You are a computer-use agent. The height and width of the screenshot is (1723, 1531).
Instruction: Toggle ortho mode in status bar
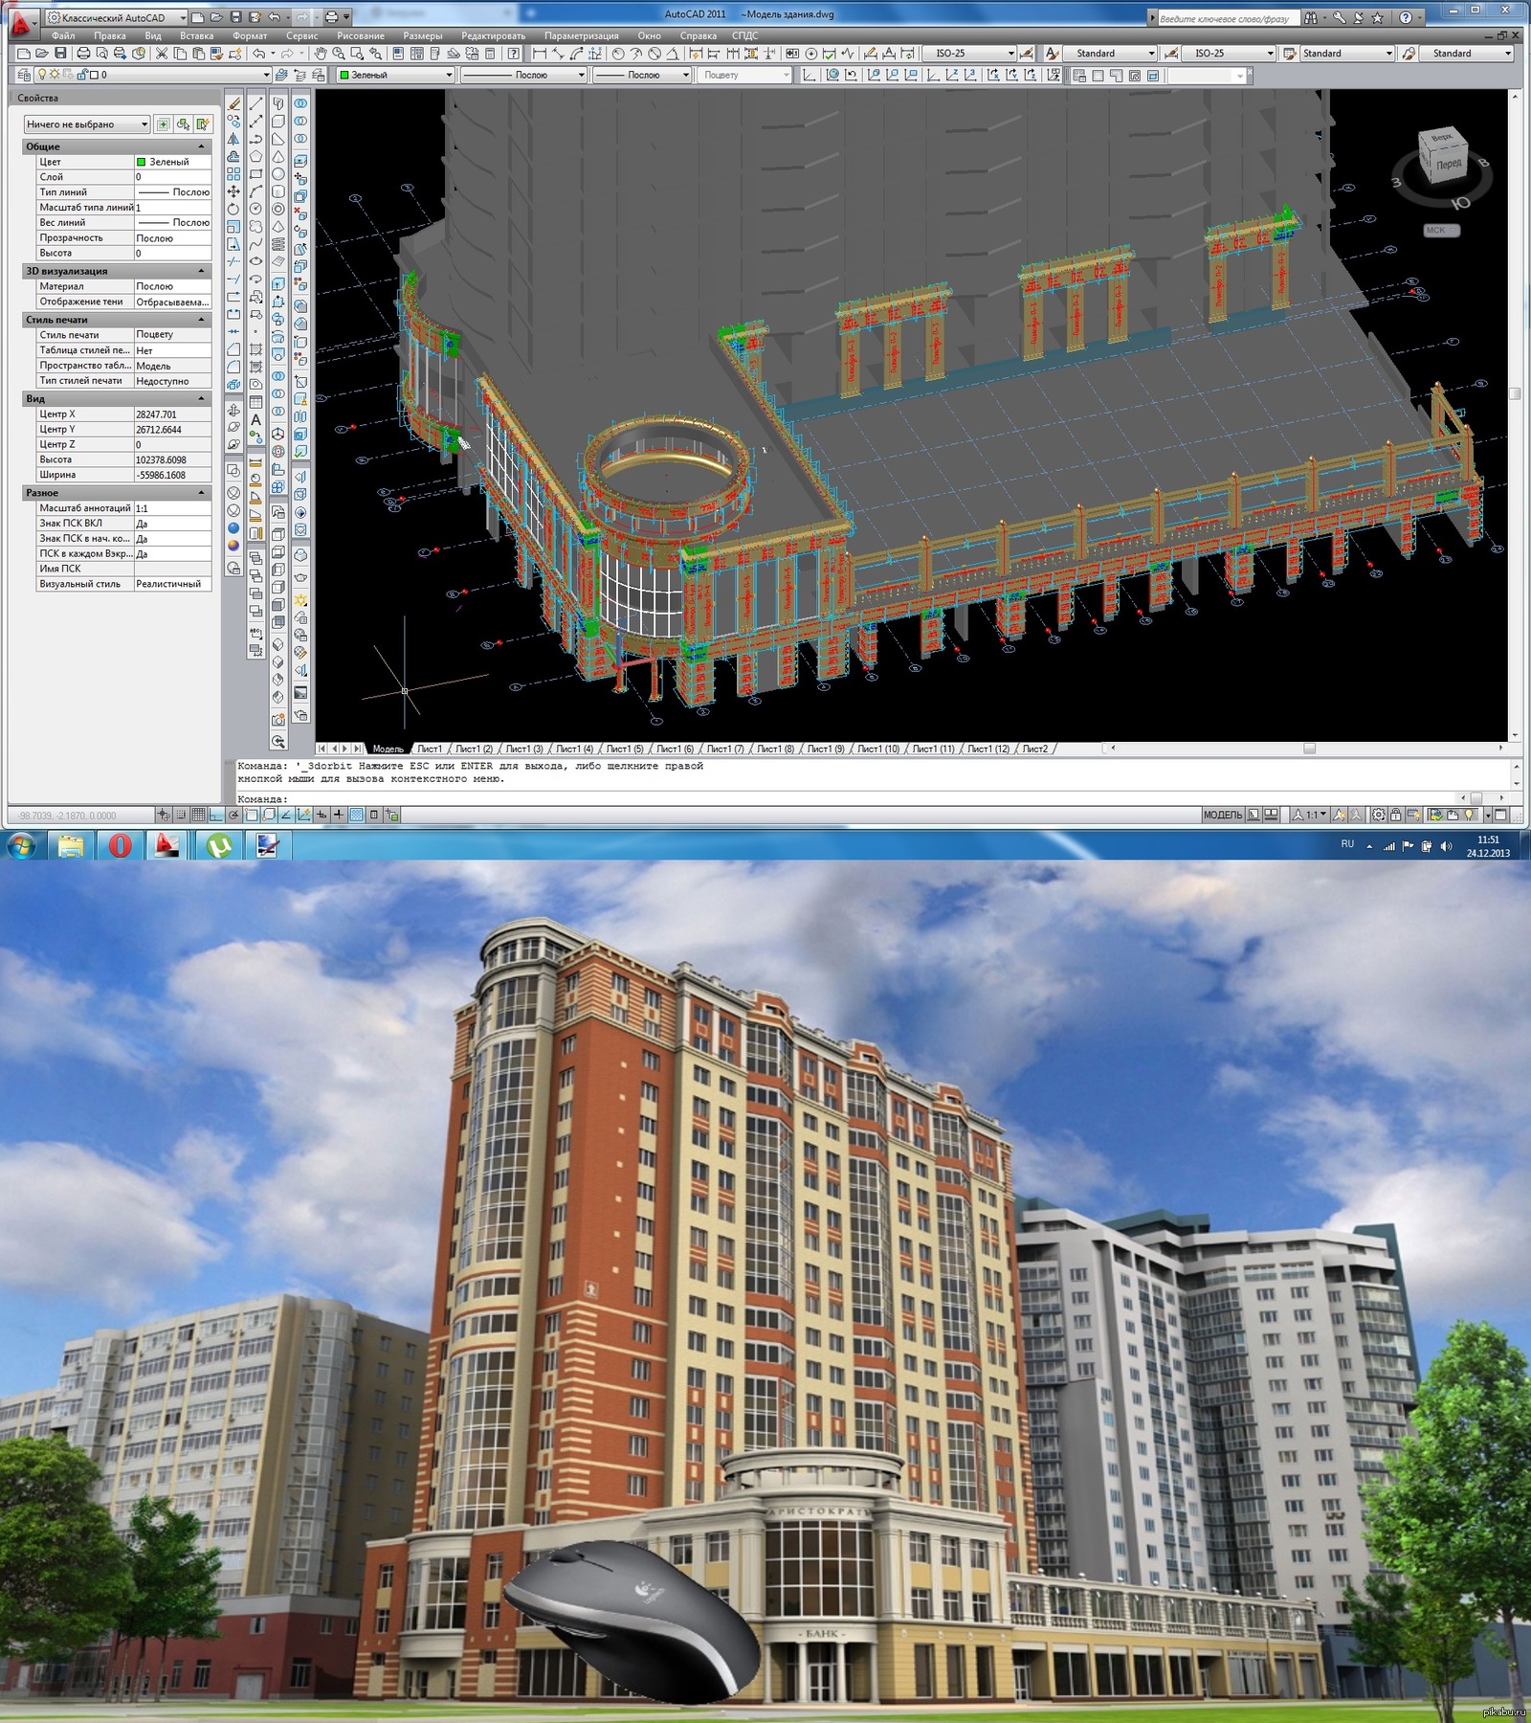tap(216, 815)
